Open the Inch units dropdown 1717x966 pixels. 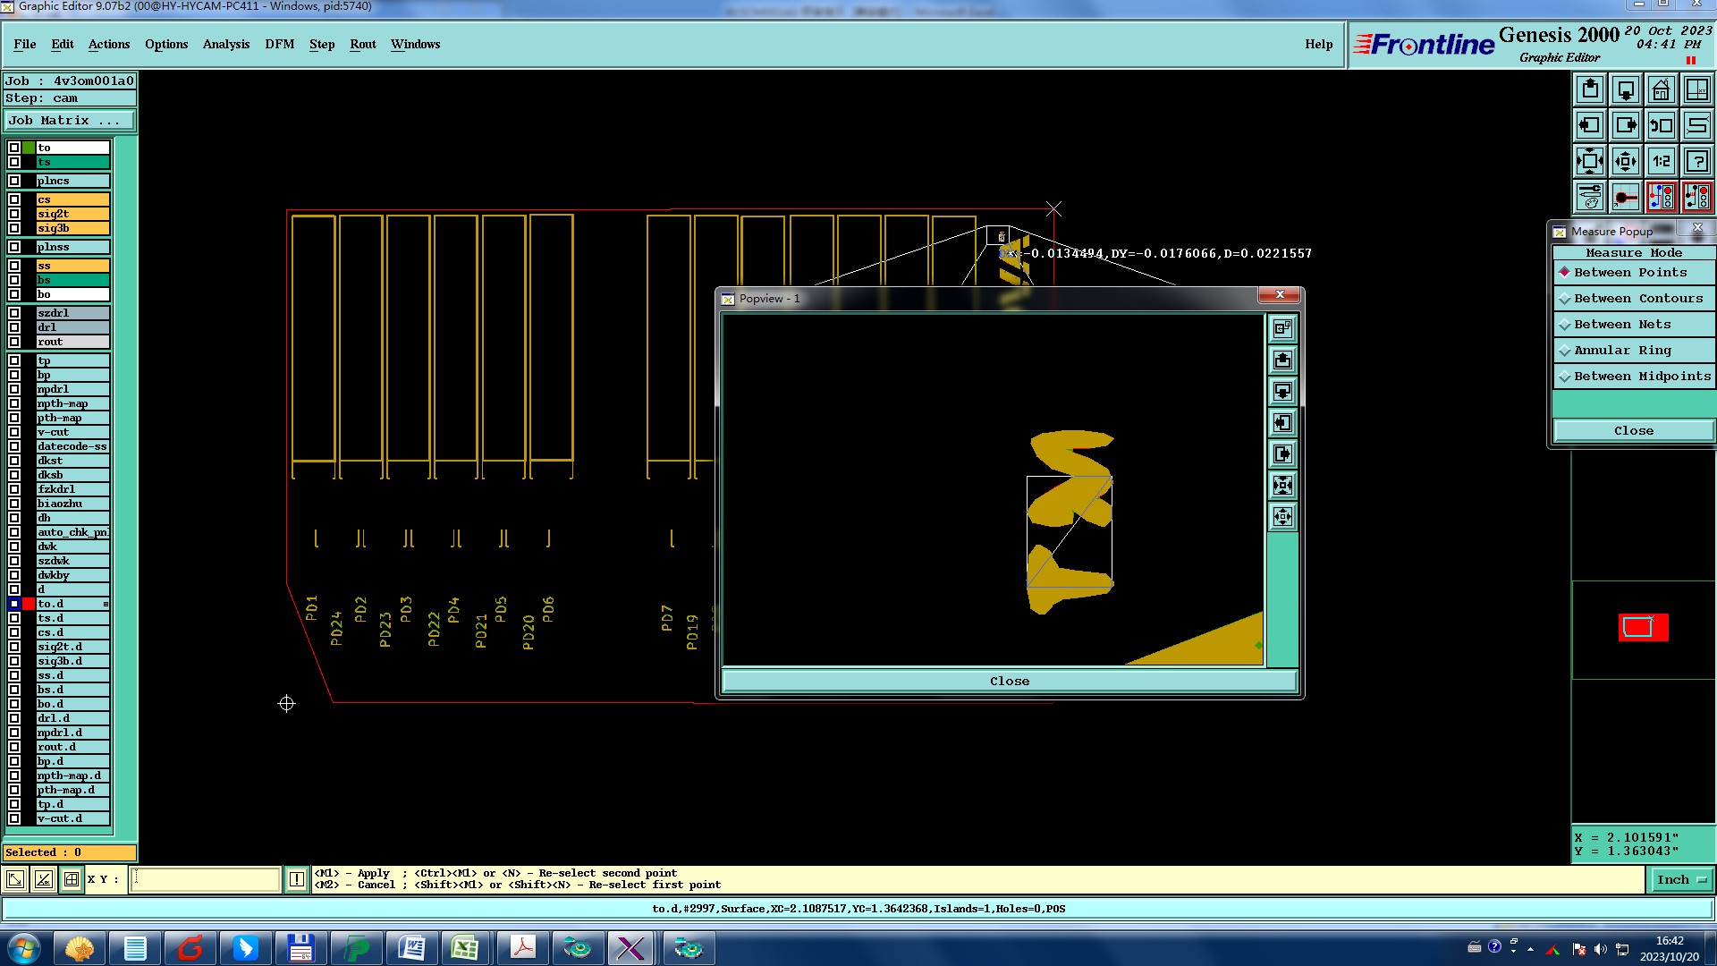click(1681, 880)
